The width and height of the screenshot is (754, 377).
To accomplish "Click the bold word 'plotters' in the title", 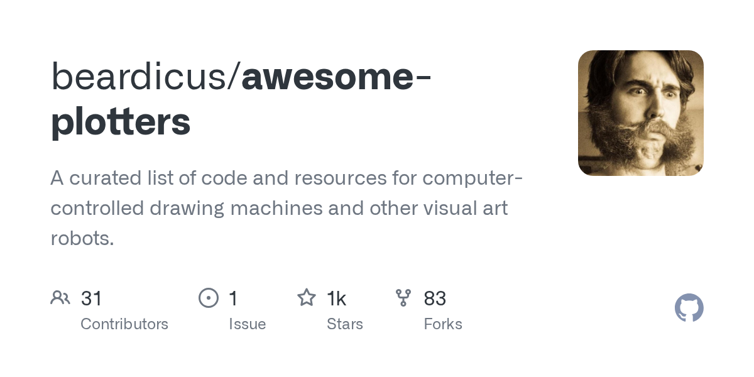I will 121,122.
